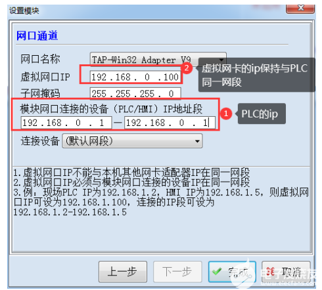
Task: Click first octet 192 of starting IP range
Action: click(x=30, y=123)
